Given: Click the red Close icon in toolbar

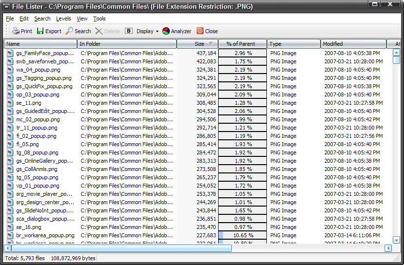Looking at the screenshot, I should [200, 31].
